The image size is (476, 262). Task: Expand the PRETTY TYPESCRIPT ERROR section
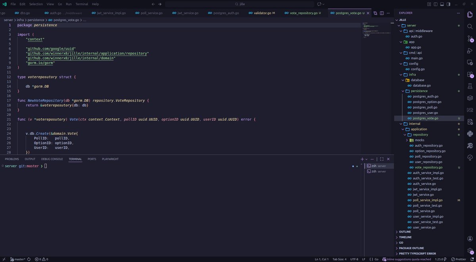(417, 253)
